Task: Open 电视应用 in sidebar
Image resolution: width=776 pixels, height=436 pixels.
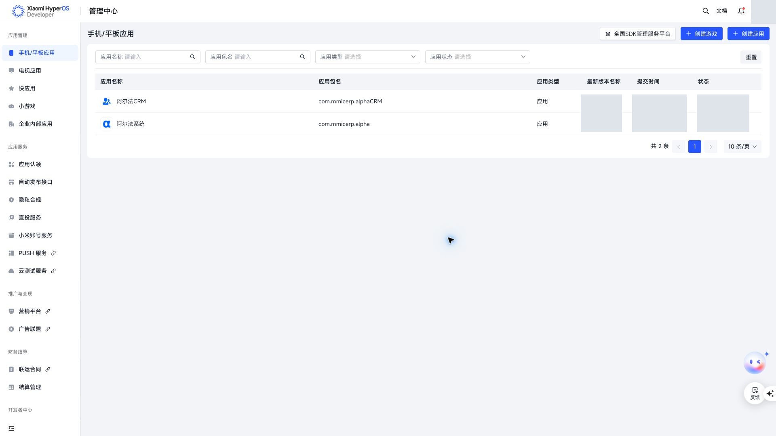Action: [40, 71]
